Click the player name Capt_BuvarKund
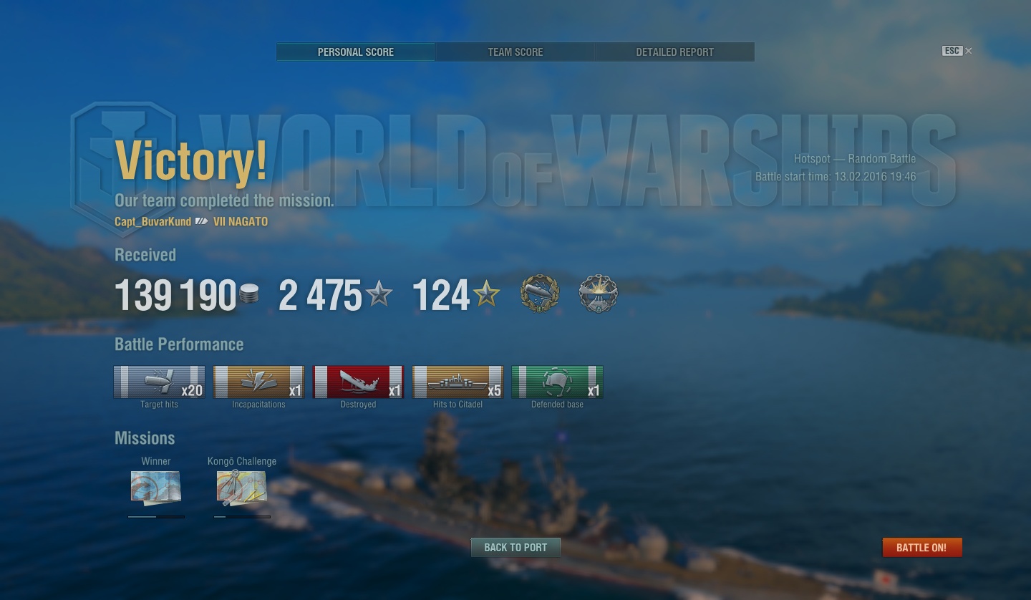 coord(153,222)
